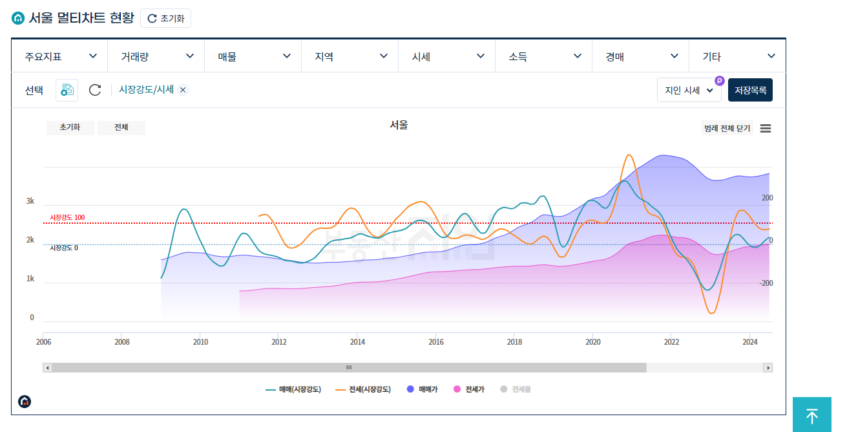Click the scroll-to-top arrow button

(x=812, y=415)
